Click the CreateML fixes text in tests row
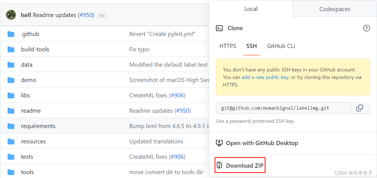377x178 pixels. 148,157
